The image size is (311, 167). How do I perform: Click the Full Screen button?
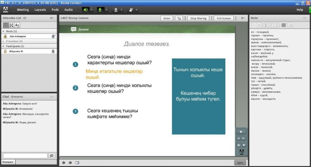[224, 18]
